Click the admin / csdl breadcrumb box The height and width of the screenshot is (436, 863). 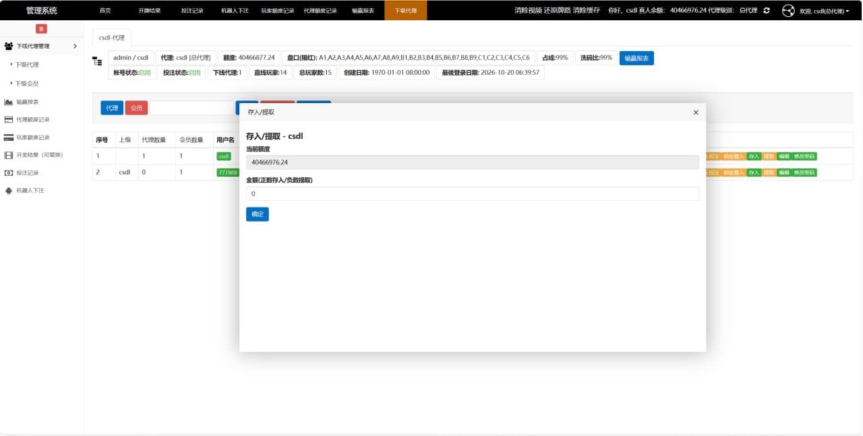click(131, 58)
